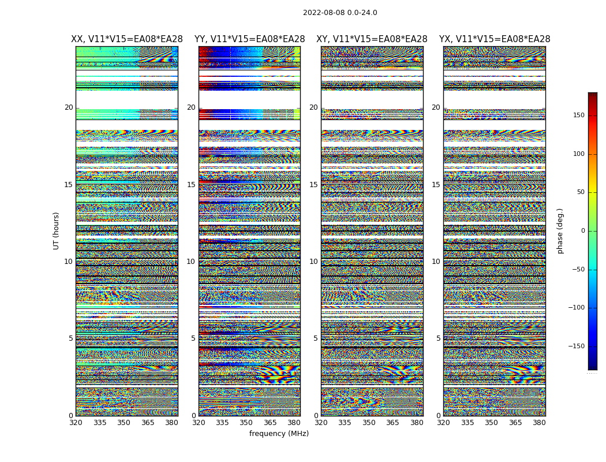
Task: Click the "phase (deg.)" colorbar label
Action: point(560,231)
